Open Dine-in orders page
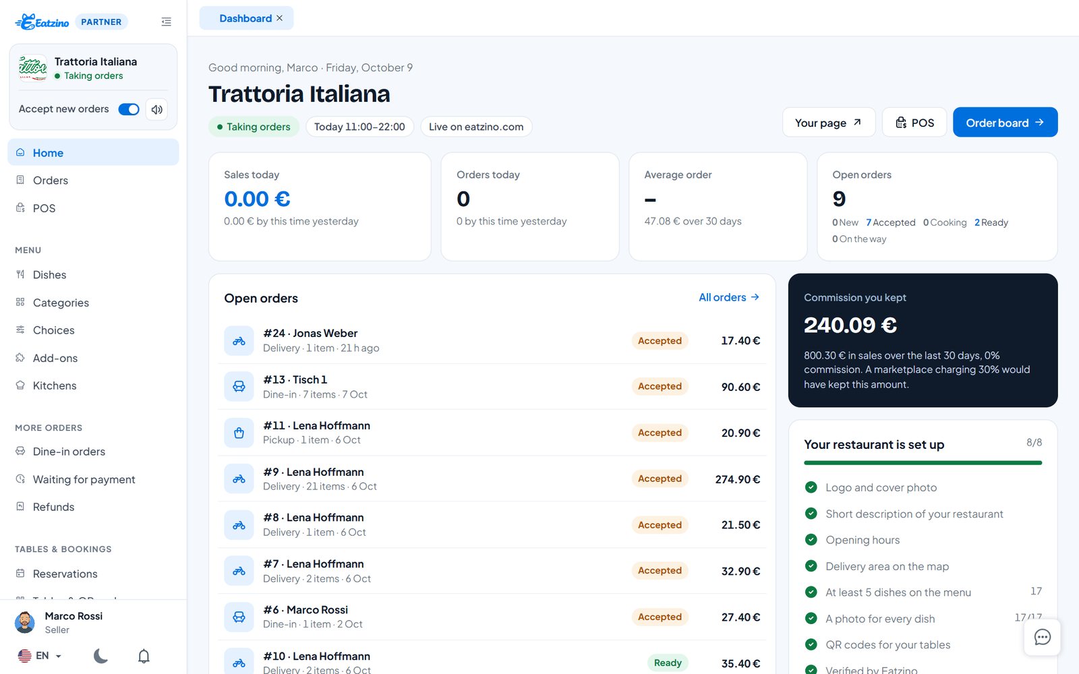Image resolution: width=1079 pixels, height=674 pixels. [93, 452]
